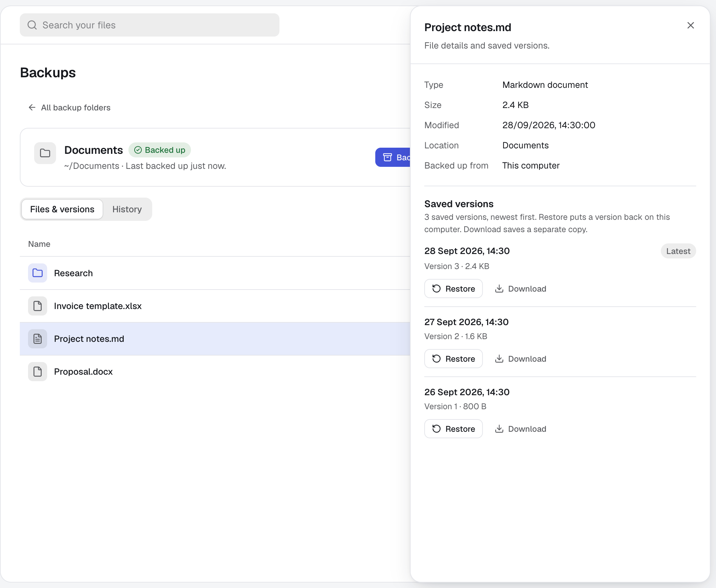Screen dimensions: 716x588
Task: Switch to the Files & versions tab
Action: [x=62, y=209]
